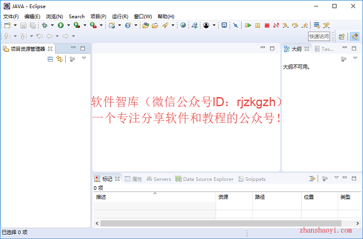Click the black user profile icon
This screenshot has width=363, height=239.
click(206, 25)
